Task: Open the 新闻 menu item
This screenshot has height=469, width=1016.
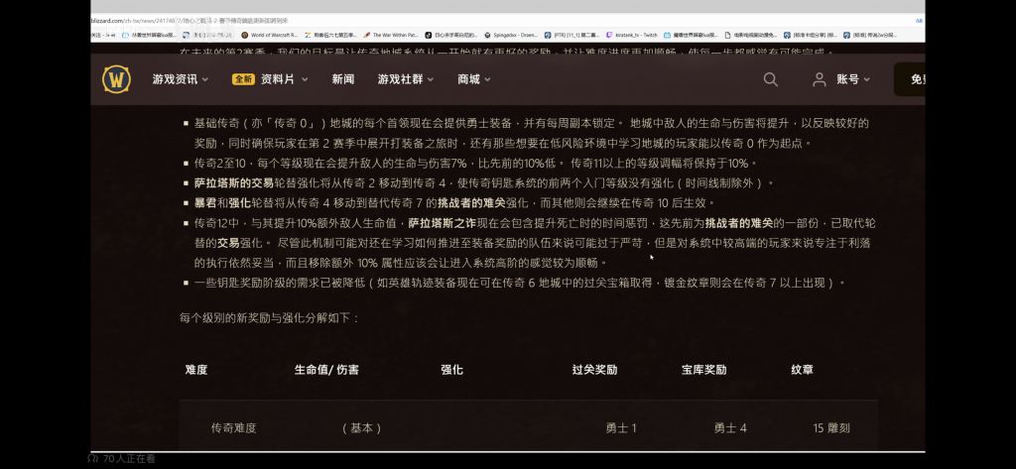Action: click(342, 79)
